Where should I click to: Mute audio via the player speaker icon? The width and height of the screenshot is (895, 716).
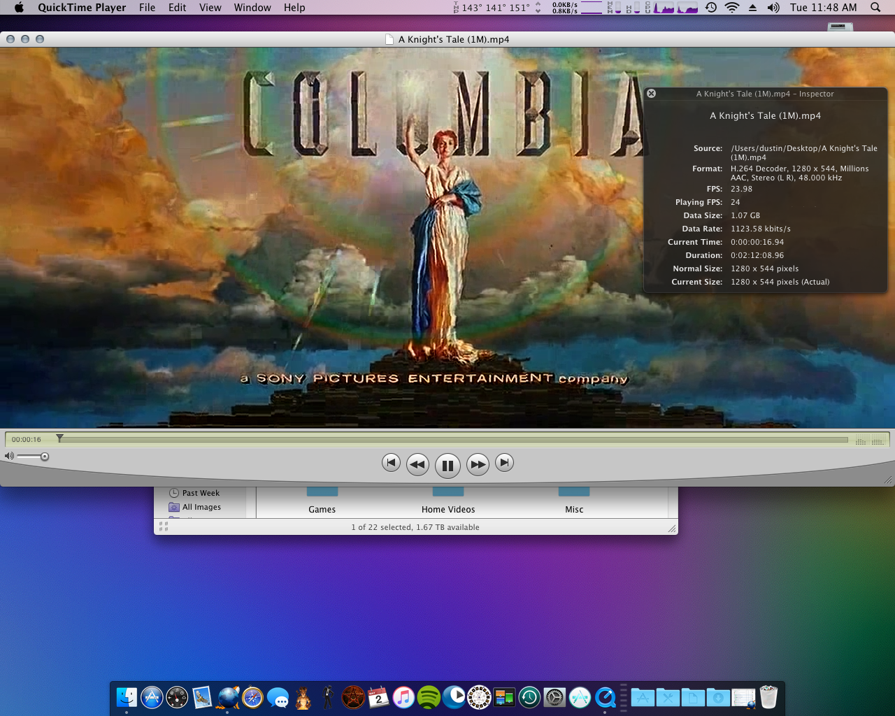9,456
